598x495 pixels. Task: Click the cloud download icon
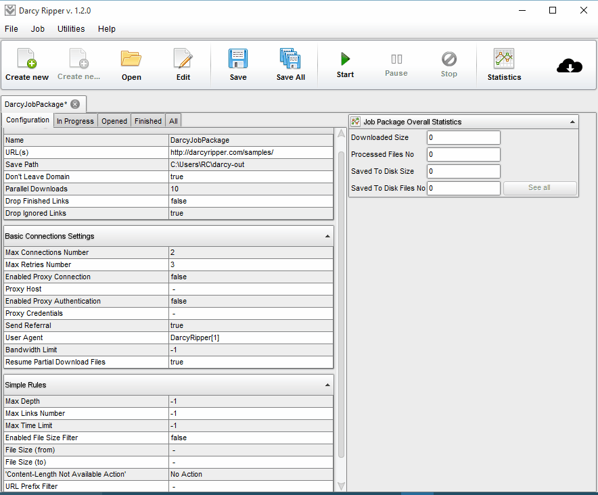coord(570,66)
